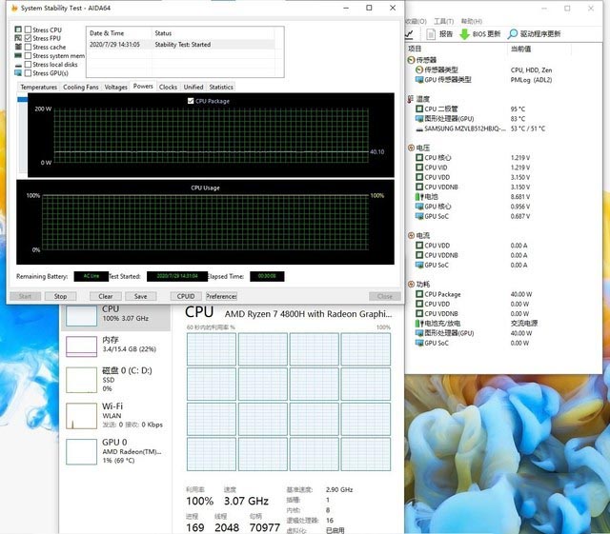Click the memory module icon beside Stress system mem
The height and width of the screenshot is (534, 610).
(x=18, y=55)
